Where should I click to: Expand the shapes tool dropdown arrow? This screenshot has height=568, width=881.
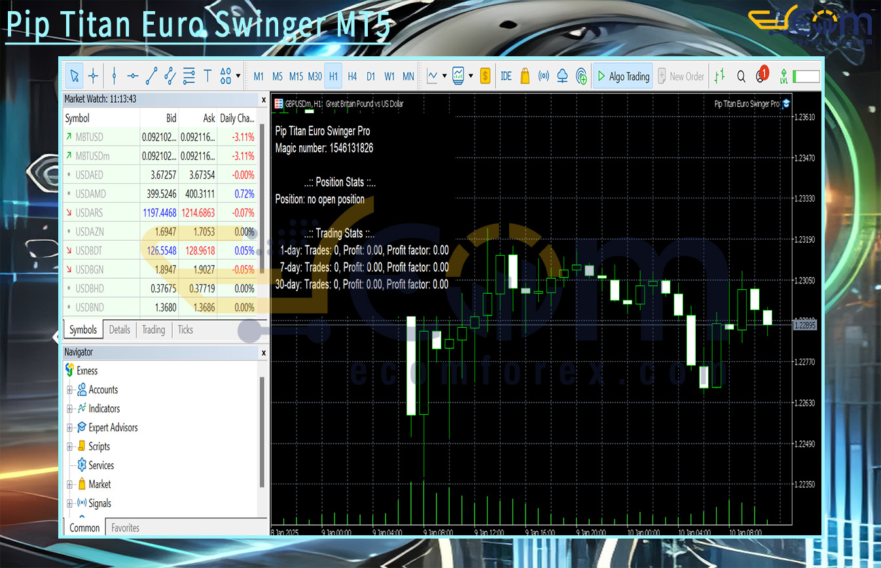point(238,77)
